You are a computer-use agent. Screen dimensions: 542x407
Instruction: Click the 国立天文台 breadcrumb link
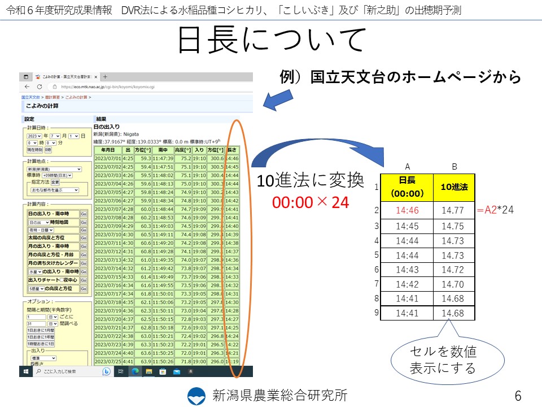click(30, 98)
